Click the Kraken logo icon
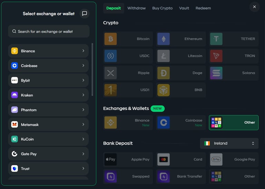265x189 pixels. coord(14,95)
